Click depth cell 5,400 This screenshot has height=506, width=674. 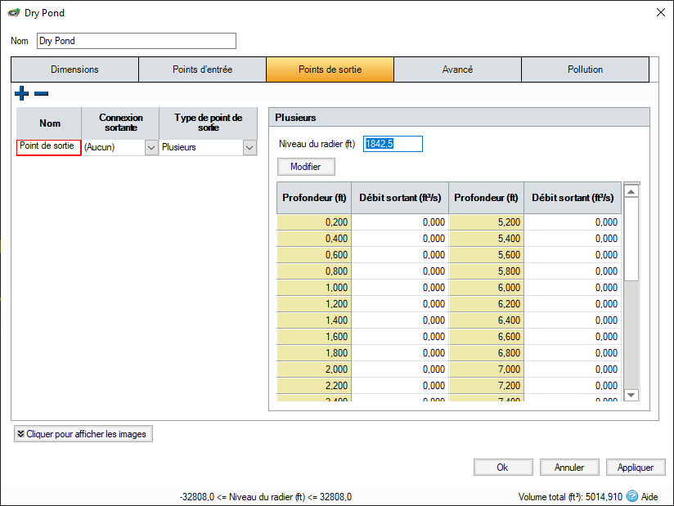(487, 239)
